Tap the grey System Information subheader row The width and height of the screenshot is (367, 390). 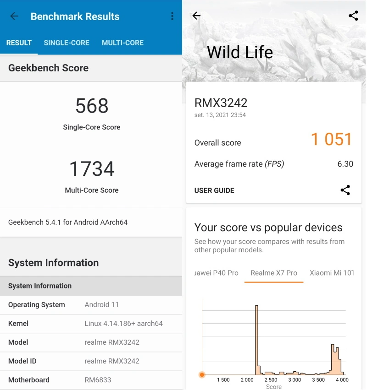coord(91,286)
